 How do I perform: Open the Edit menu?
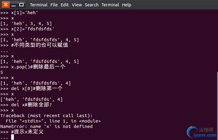65,5
